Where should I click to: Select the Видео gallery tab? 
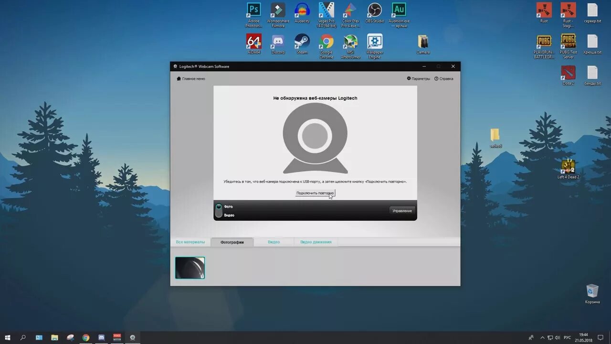point(274,242)
